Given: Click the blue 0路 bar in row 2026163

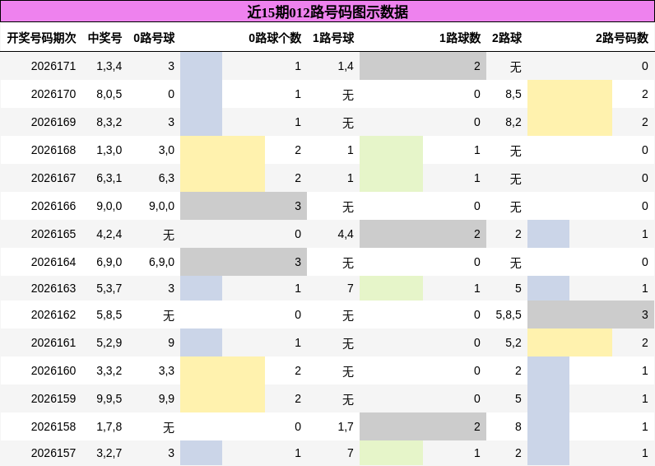Looking at the screenshot, I should pos(202,288).
